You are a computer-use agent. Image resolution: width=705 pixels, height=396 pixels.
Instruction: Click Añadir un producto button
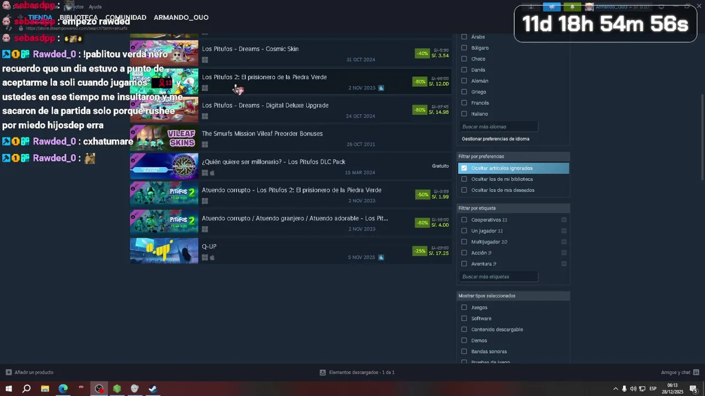point(30,372)
